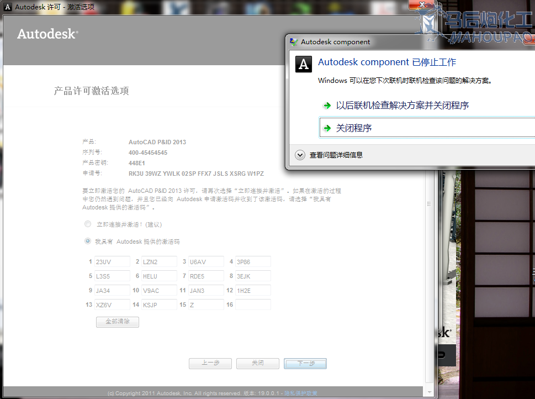This screenshot has height=399, width=535.
Task: Click green arrow beside 关闭程序
Action: (327, 128)
